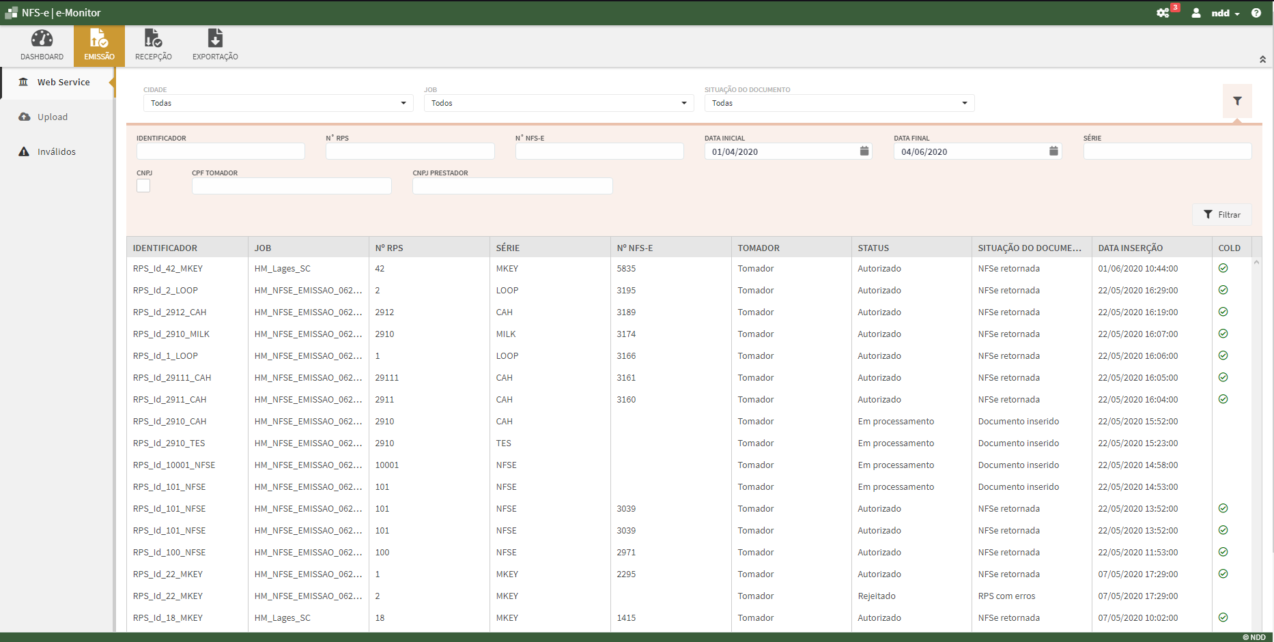Click the help question mark icon
This screenshot has height=642, width=1274.
[1256, 13]
